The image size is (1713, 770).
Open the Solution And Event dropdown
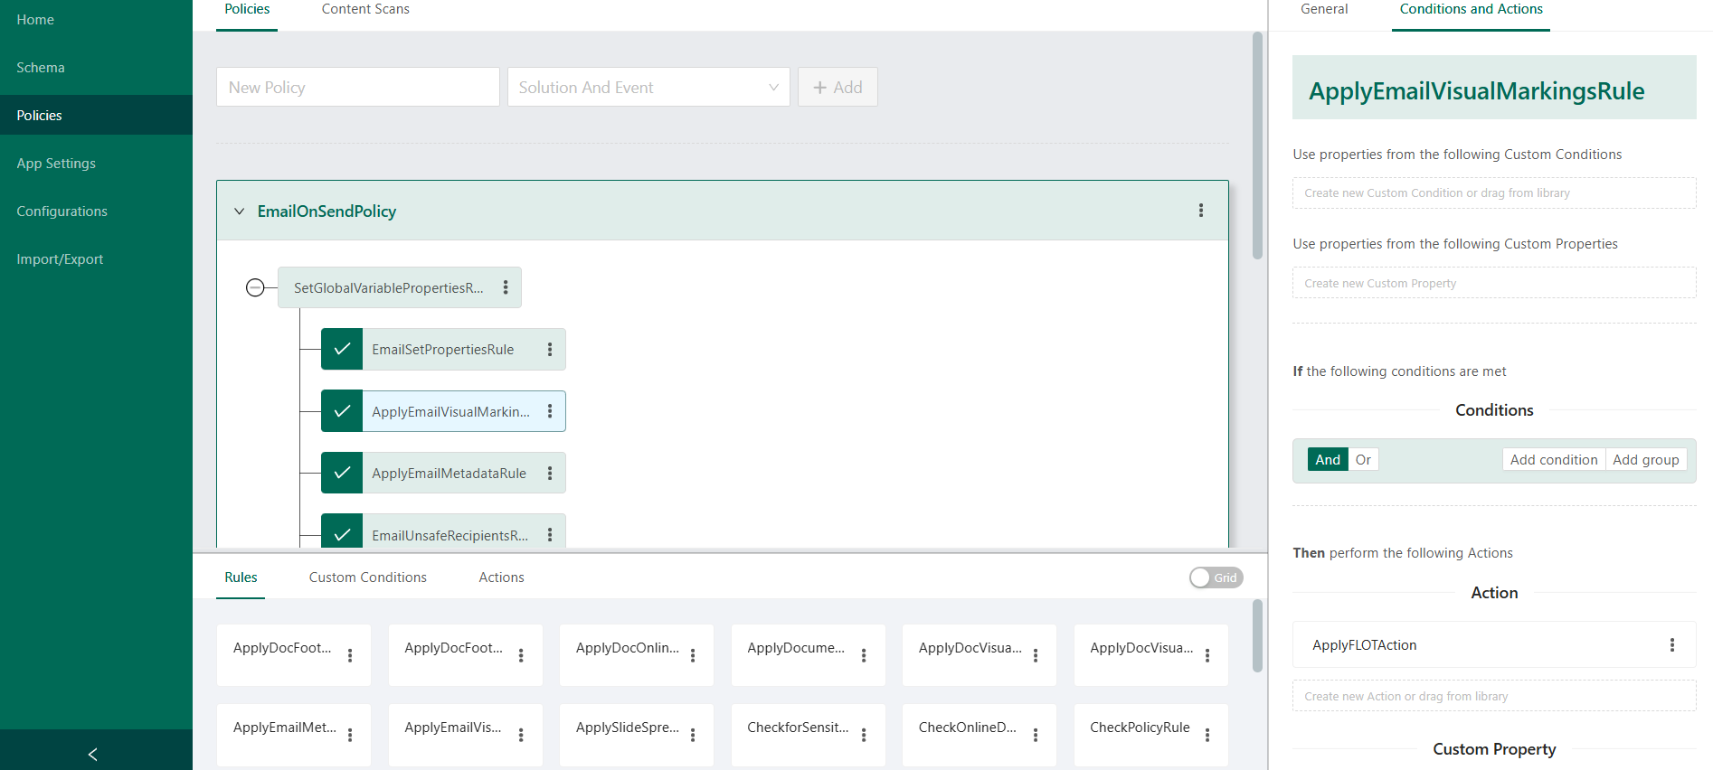648,88
